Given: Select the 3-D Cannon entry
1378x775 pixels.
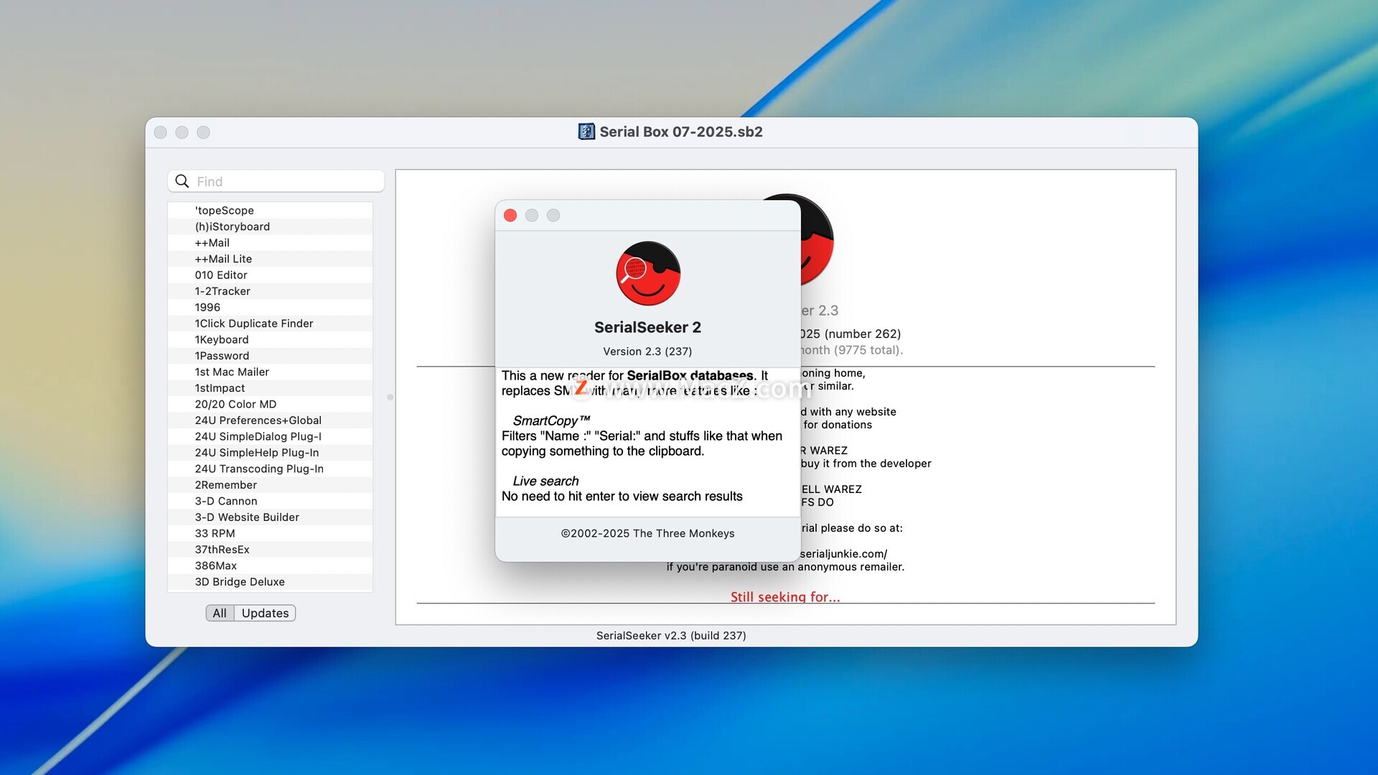Looking at the screenshot, I should 270,501.
